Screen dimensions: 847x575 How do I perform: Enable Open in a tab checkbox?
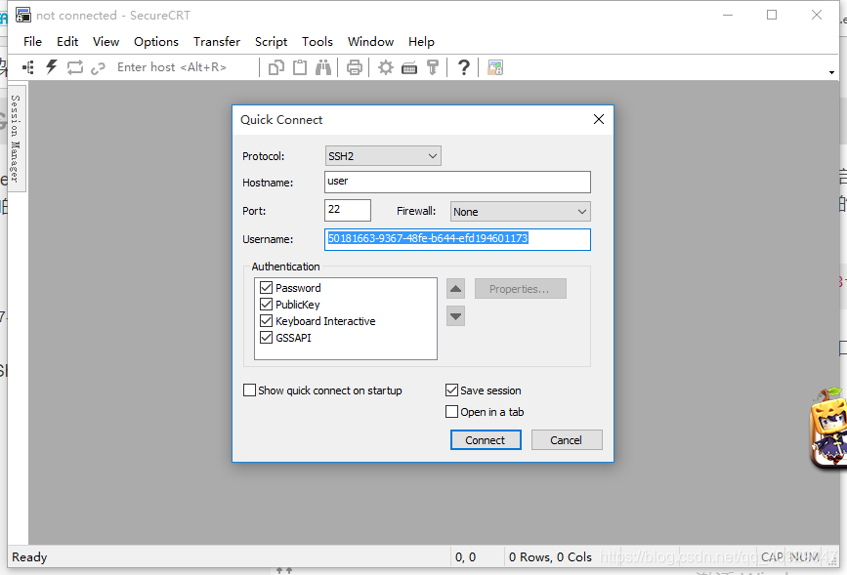[x=451, y=411]
